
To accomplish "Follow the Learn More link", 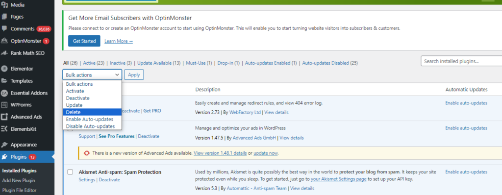I will click(119, 41).
